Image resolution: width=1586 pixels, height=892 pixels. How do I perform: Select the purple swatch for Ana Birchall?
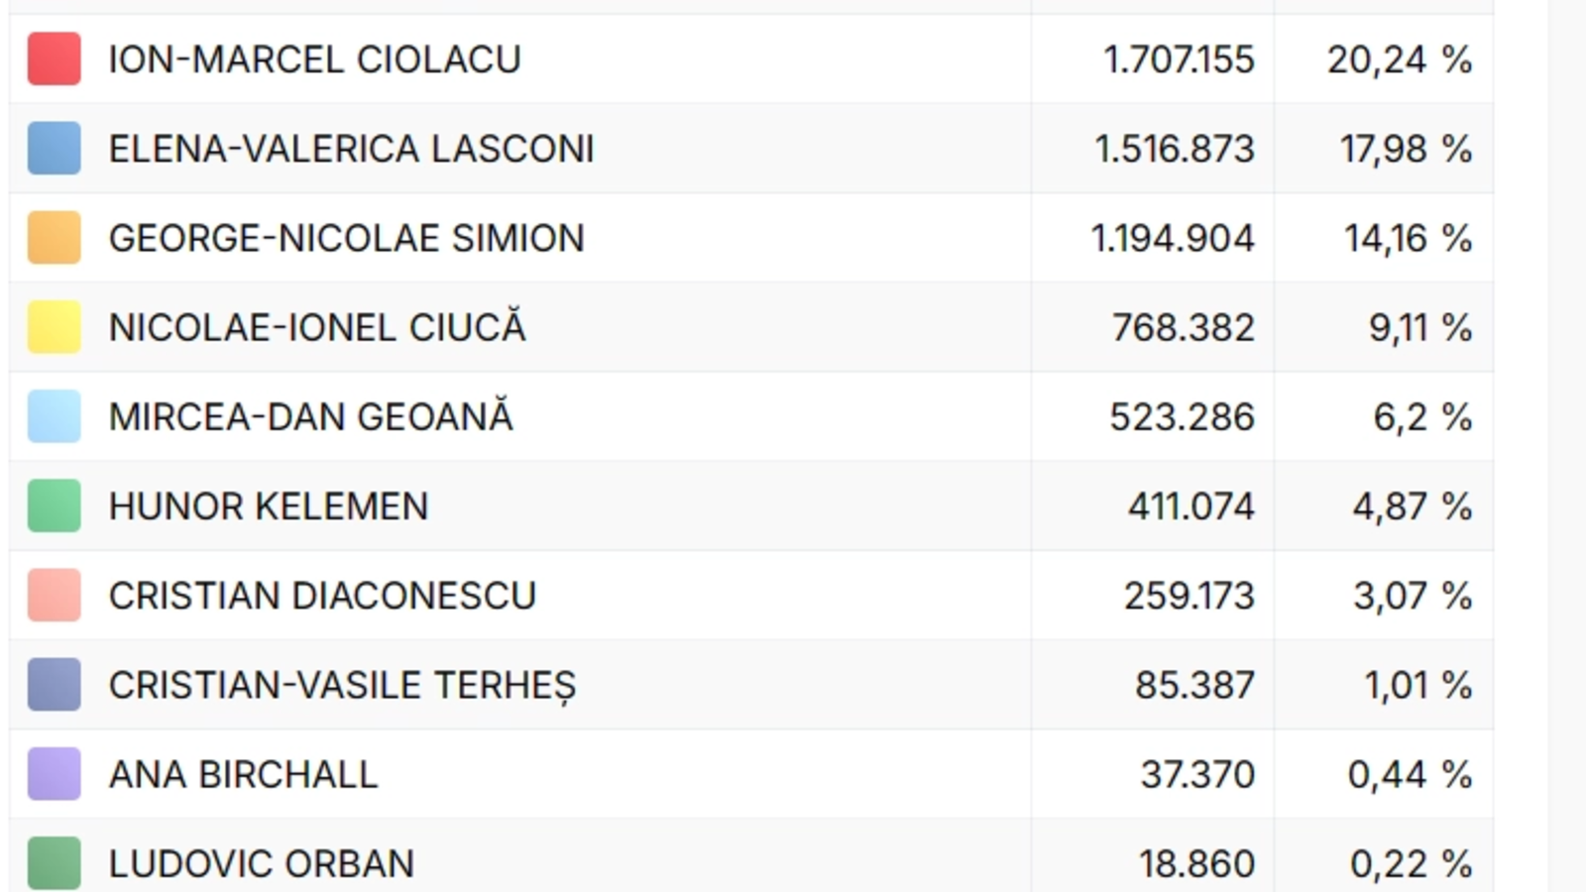pyautogui.click(x=55, y=774)
